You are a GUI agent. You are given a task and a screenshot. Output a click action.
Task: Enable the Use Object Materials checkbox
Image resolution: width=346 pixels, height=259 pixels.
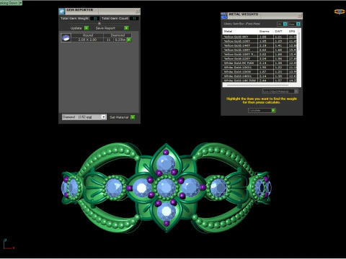296,91
